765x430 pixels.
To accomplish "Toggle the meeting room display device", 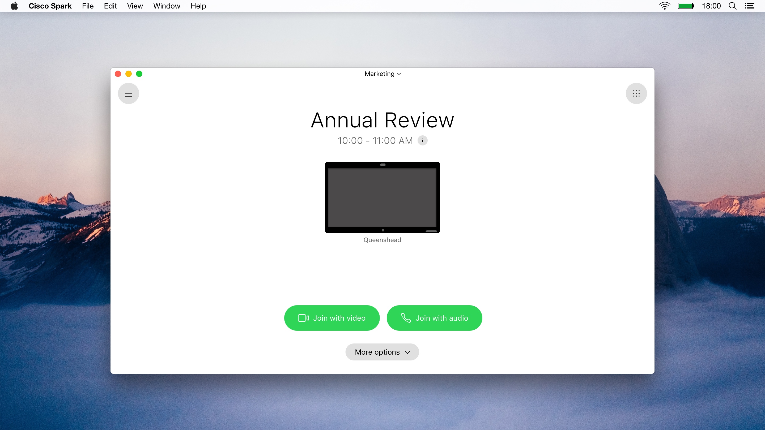I will (x=382, y=197).
